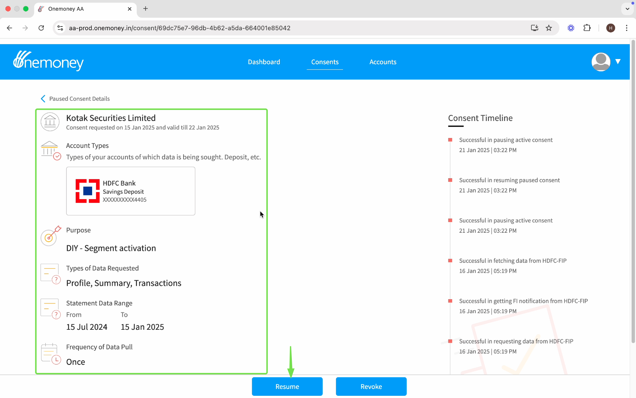Click the 'Once' frequency value
The image size is (636, 398).
pos(76,362)
